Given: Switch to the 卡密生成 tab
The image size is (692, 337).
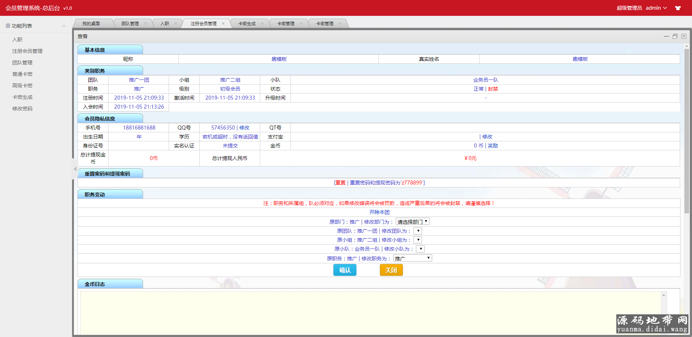Looking at the screenshot, I should point(247,24).
